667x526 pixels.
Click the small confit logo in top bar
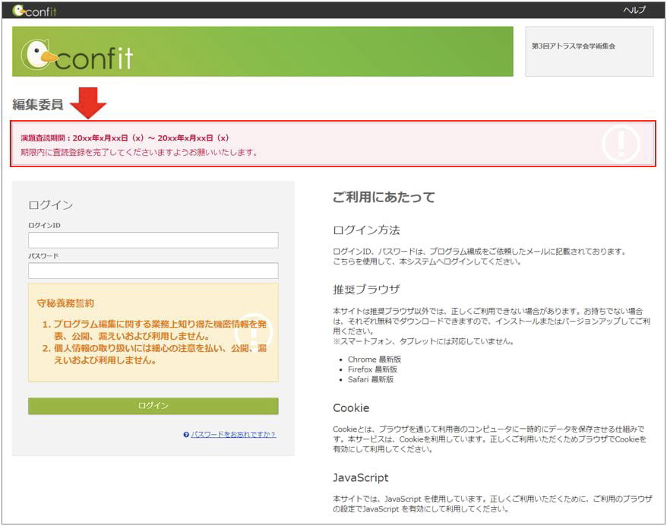(35, 10)
